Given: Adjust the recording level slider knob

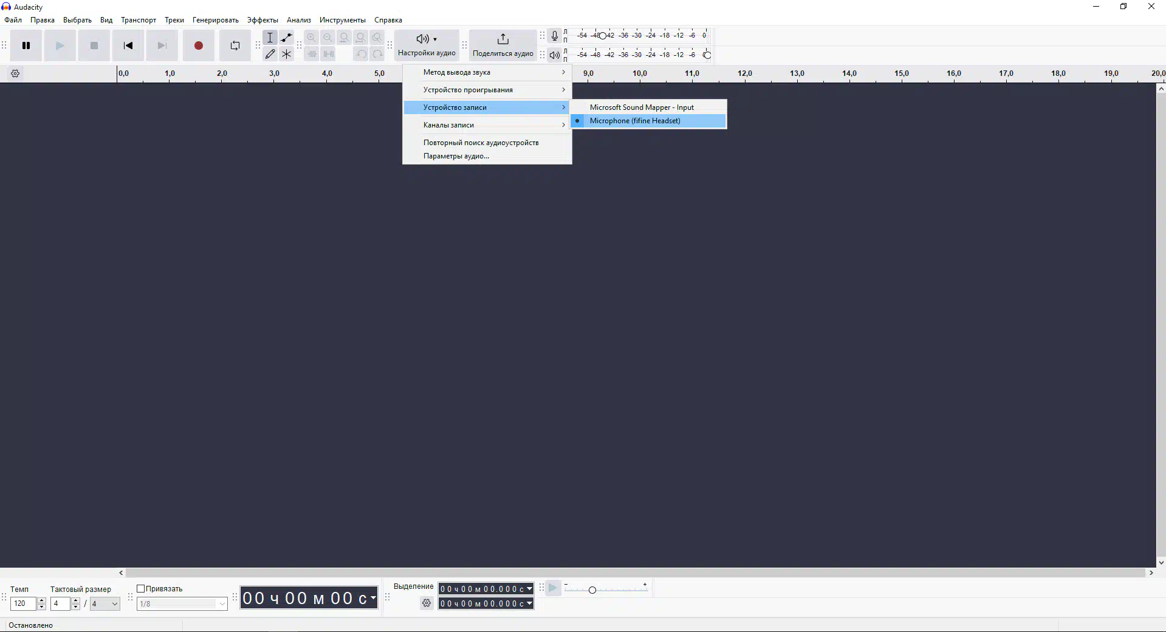Looking at the screenshot, I should (x=602, y=36).
